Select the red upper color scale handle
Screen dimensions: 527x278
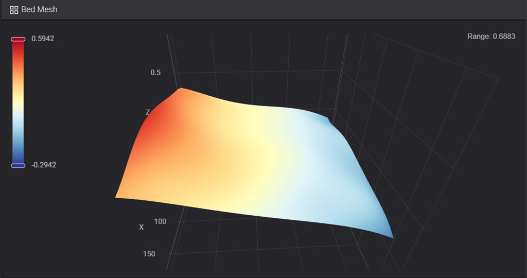[x=18, y=39]
